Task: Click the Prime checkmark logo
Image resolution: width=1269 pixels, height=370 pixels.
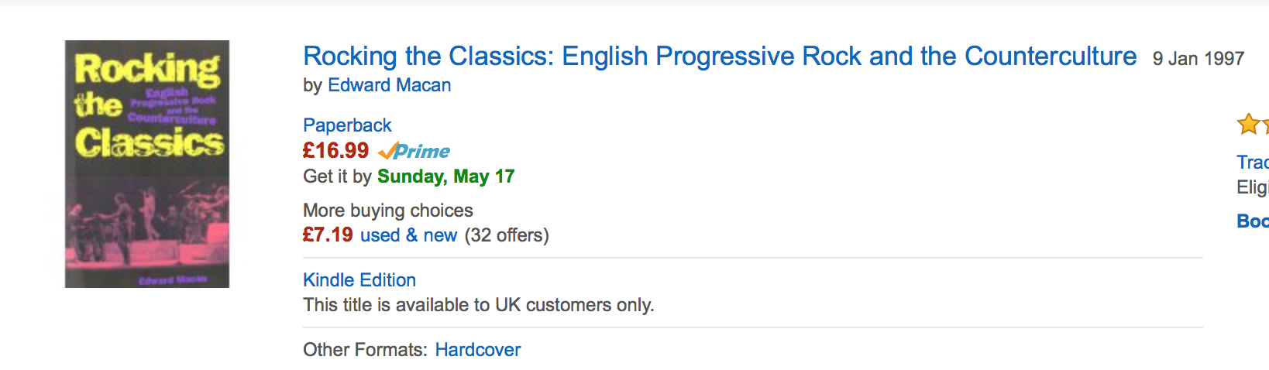Action: (x=414, y=151)
